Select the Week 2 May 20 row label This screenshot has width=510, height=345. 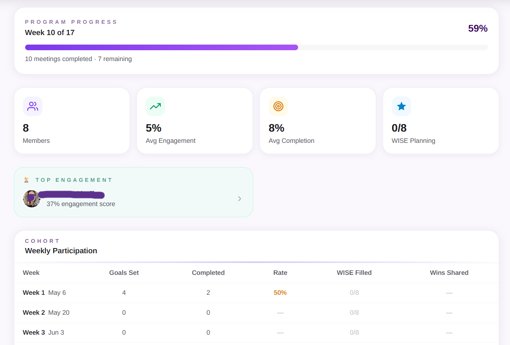(46, 313)
